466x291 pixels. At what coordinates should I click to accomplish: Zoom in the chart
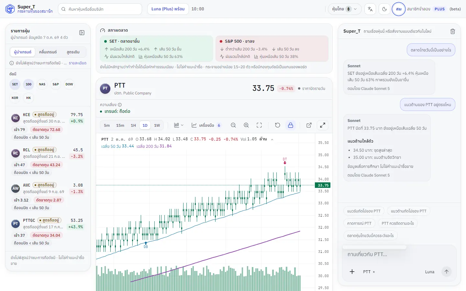point(246,125)
